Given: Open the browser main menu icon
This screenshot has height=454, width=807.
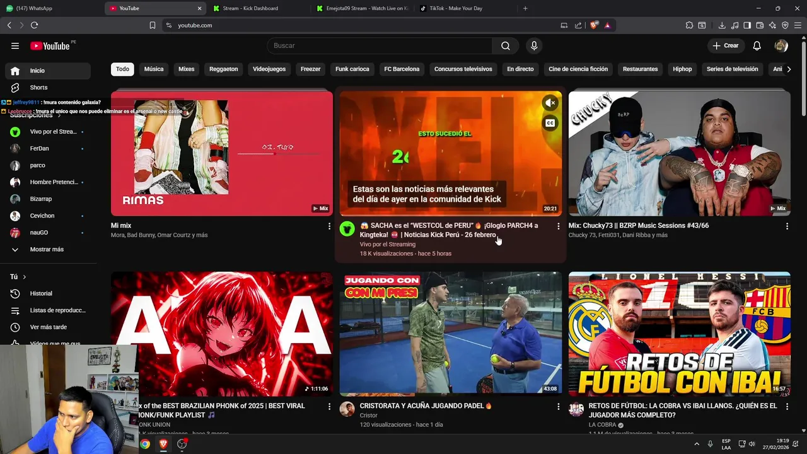Looking at the screenshot, I should click(798, 25).
